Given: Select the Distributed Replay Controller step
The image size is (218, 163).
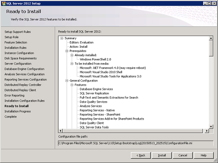Looking at the screenshot, I should click(23, 85).
